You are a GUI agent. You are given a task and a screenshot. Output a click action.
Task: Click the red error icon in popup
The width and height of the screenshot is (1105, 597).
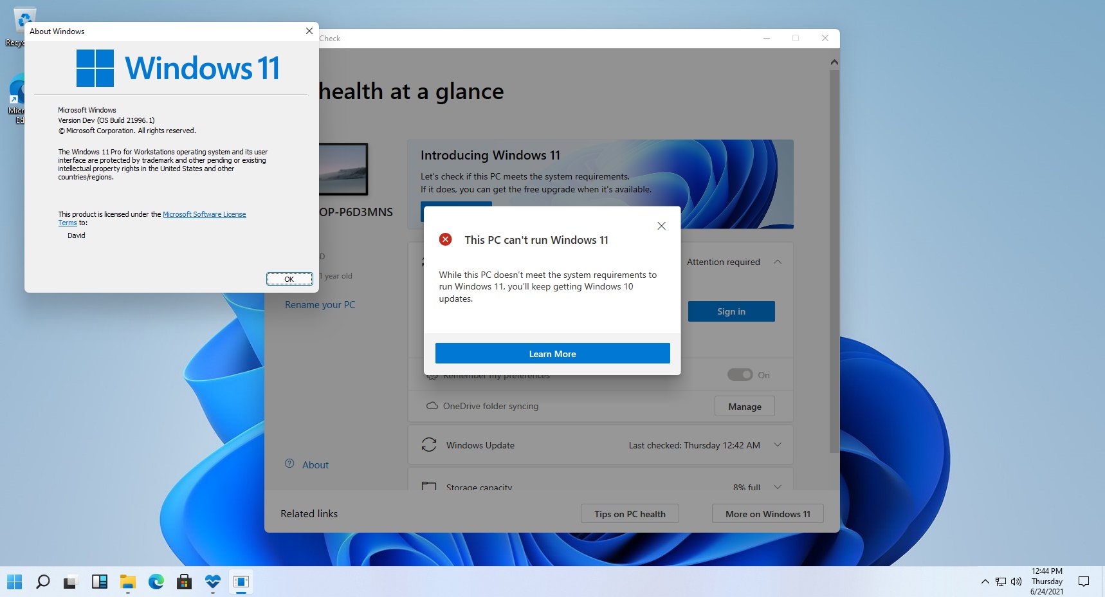pyautogui.click(x=445, y=239)
